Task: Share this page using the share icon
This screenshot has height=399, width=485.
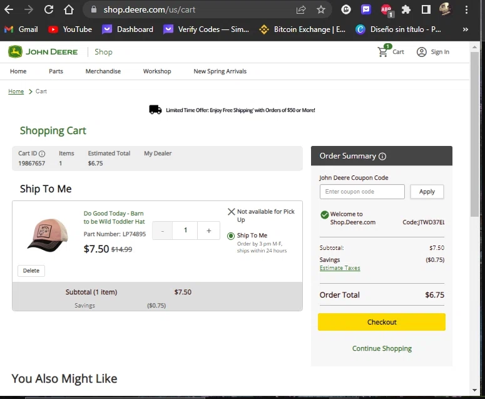Action: tap(301, 9)
